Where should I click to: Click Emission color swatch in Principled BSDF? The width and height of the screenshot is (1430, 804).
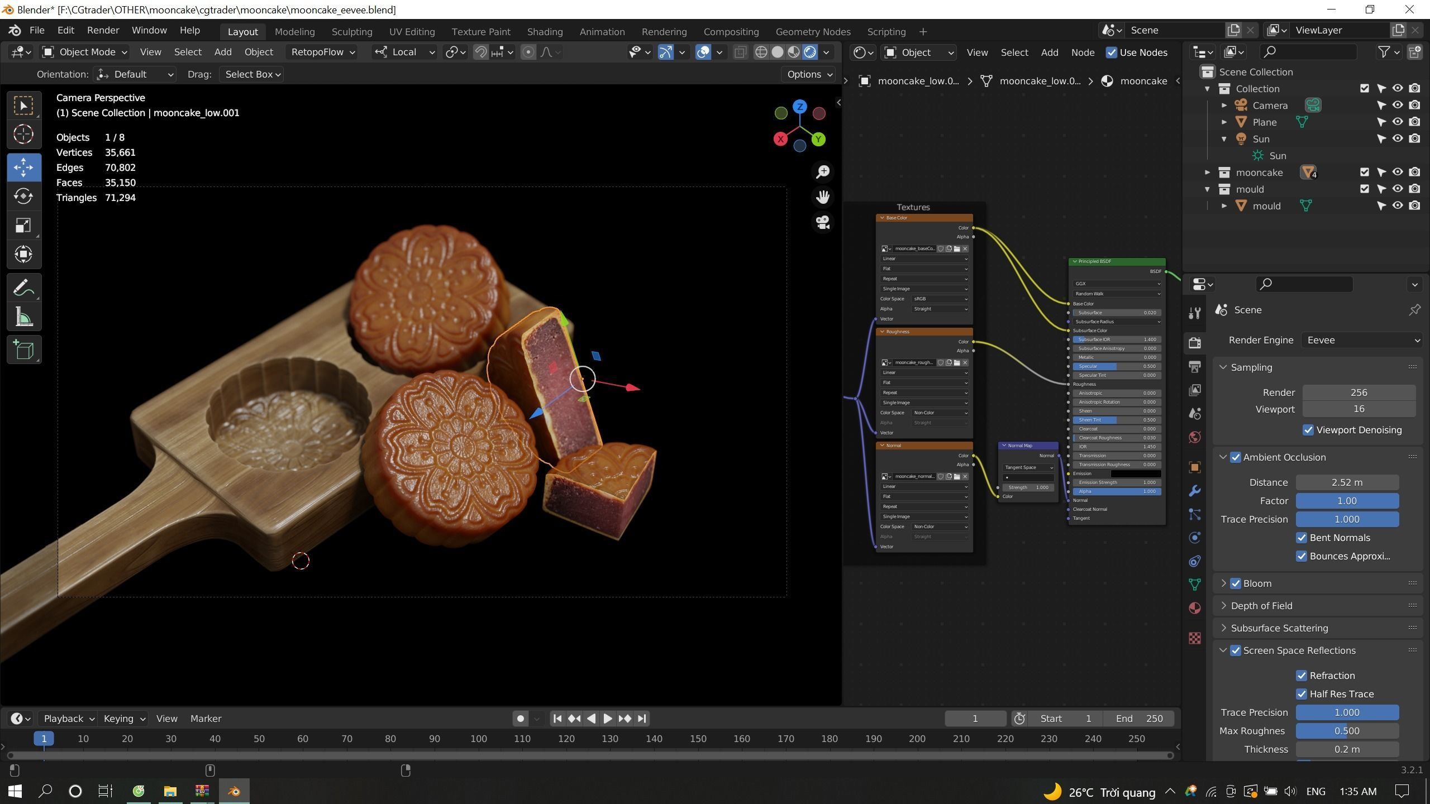[x=1136, y=473]
